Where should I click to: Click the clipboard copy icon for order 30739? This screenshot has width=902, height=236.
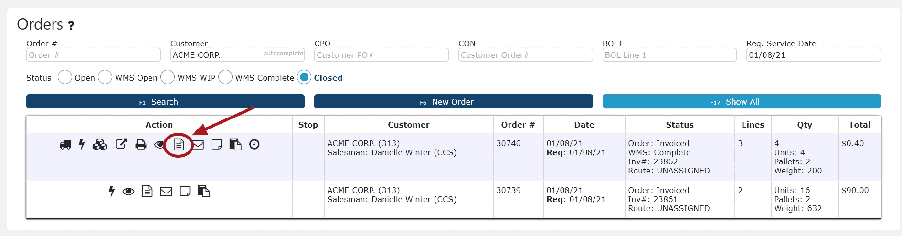[204, 191]
